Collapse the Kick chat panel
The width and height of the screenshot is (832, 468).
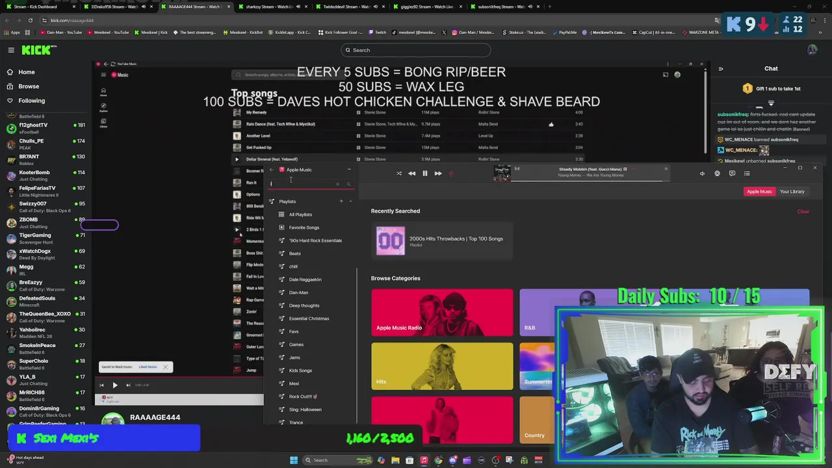(x=721, y=69)
